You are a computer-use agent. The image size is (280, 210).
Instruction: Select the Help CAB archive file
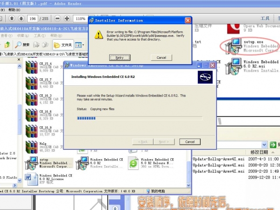32,147
